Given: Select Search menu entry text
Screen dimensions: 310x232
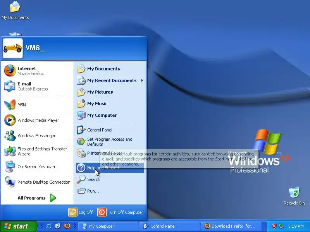Looking at the screenshot, I should tap(94, 179).
